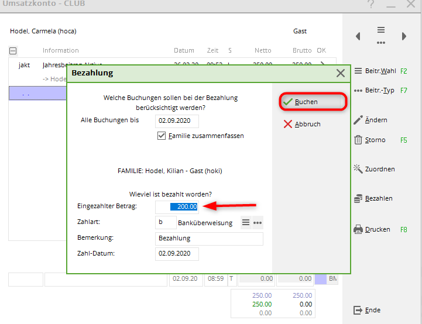Image resolution: width=422 pixels, height=324 pixels.
Task: Close the Bezahlung dialog
Action: coord(340,73)
